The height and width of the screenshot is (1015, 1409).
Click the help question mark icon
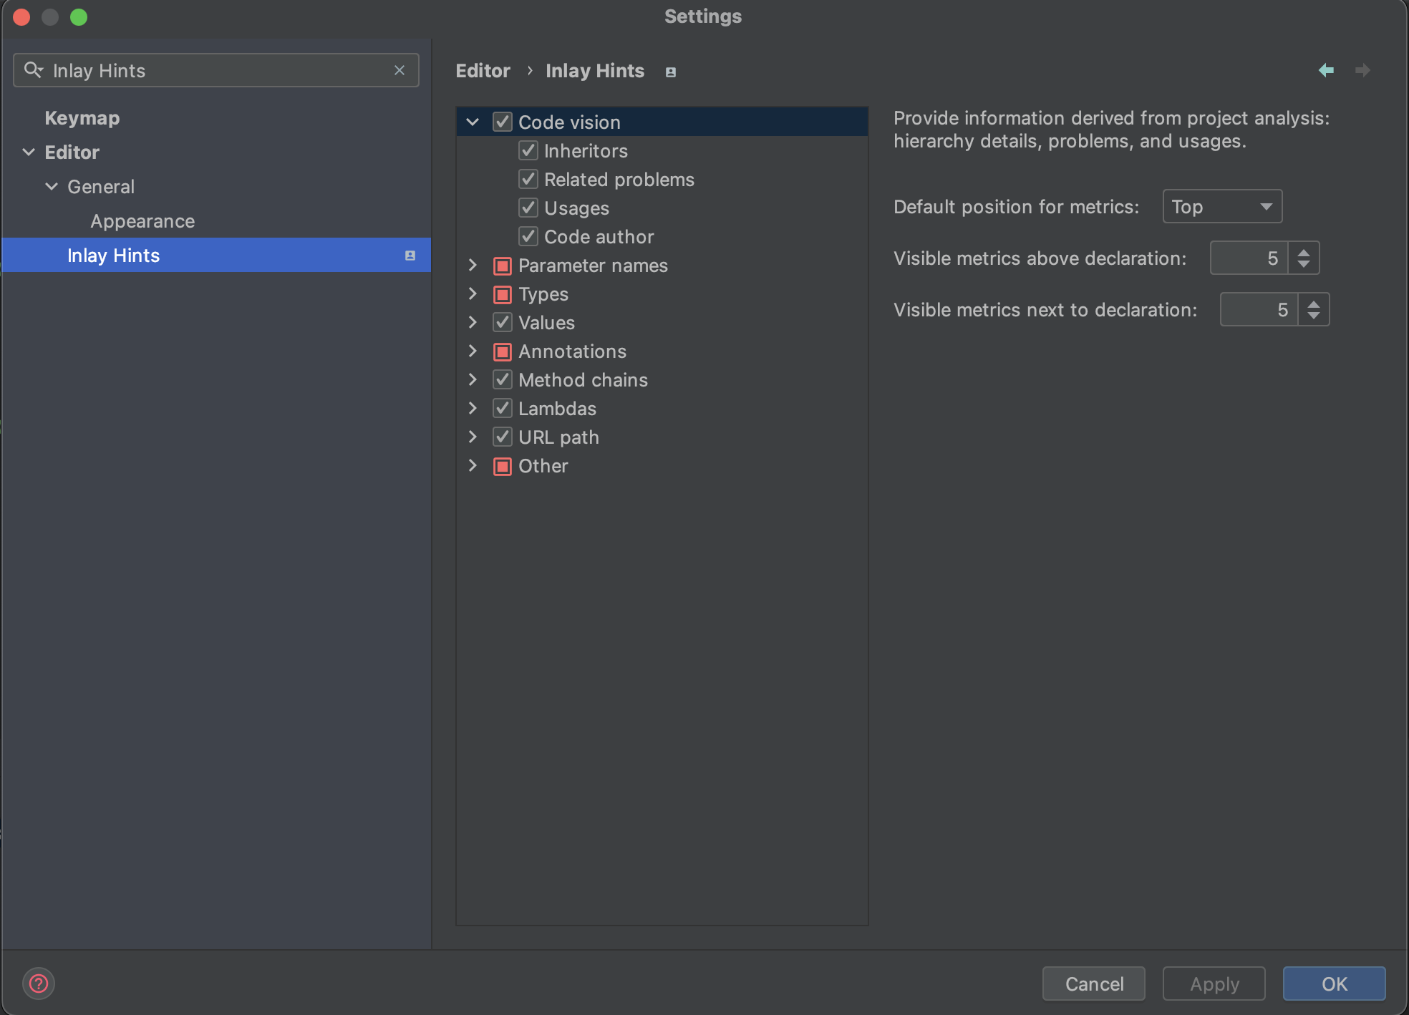click(39, 984)
